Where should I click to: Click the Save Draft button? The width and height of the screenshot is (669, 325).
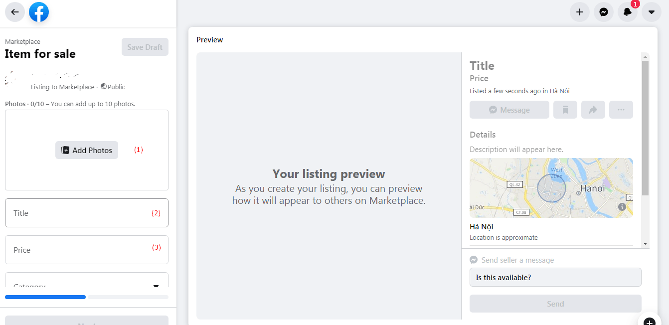145,47
